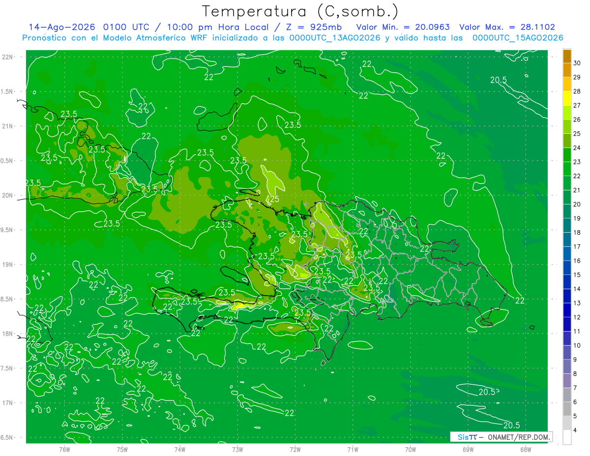Click the dark blue color bar segment between 12 and 13

567,310
